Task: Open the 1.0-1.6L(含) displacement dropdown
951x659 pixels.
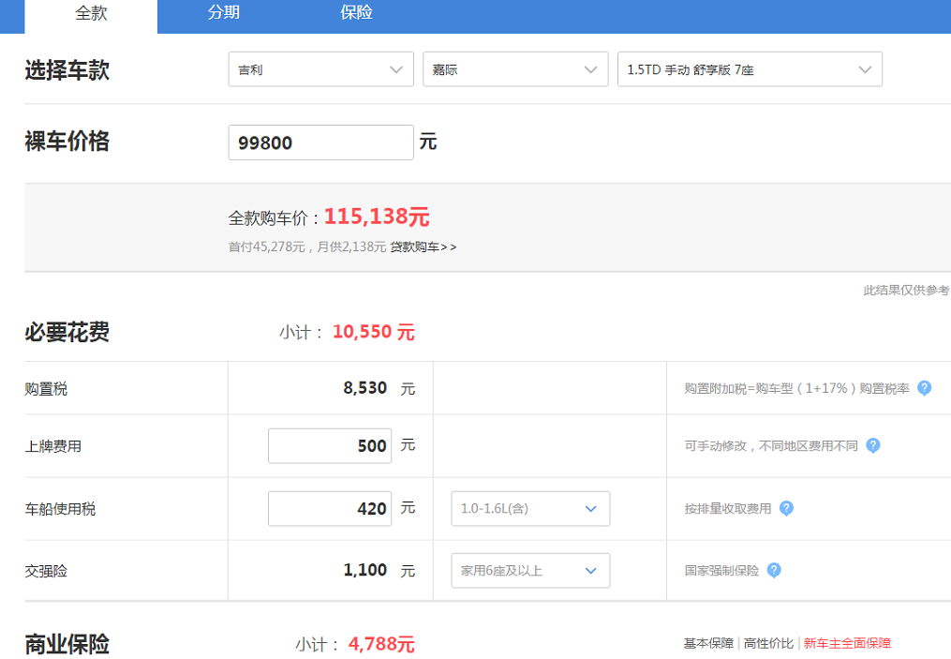Action: [x=530, y=508]
